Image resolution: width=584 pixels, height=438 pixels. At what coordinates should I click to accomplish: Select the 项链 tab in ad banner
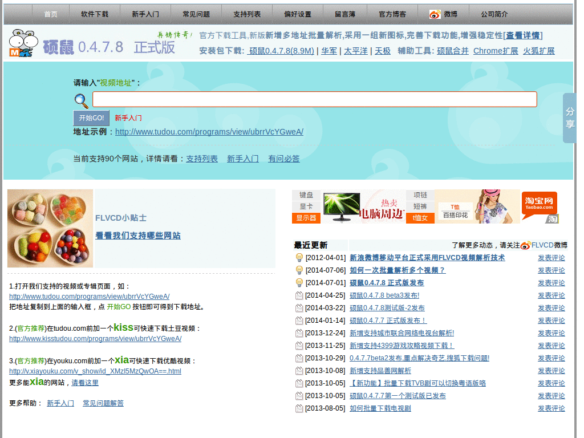click(x=420, y=195)
